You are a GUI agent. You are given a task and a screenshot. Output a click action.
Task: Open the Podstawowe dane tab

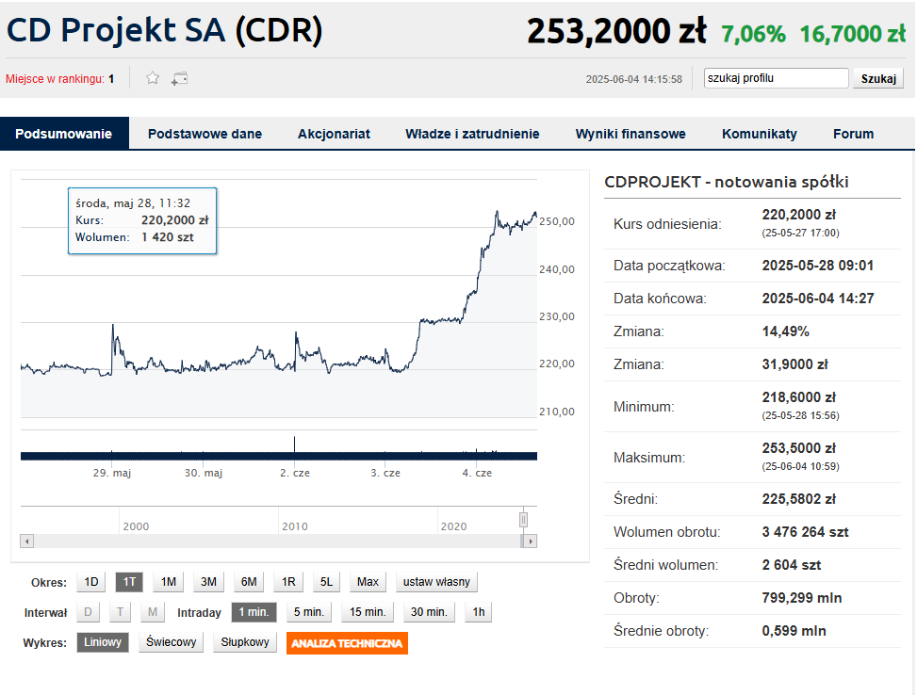click(x=205, y=134)
